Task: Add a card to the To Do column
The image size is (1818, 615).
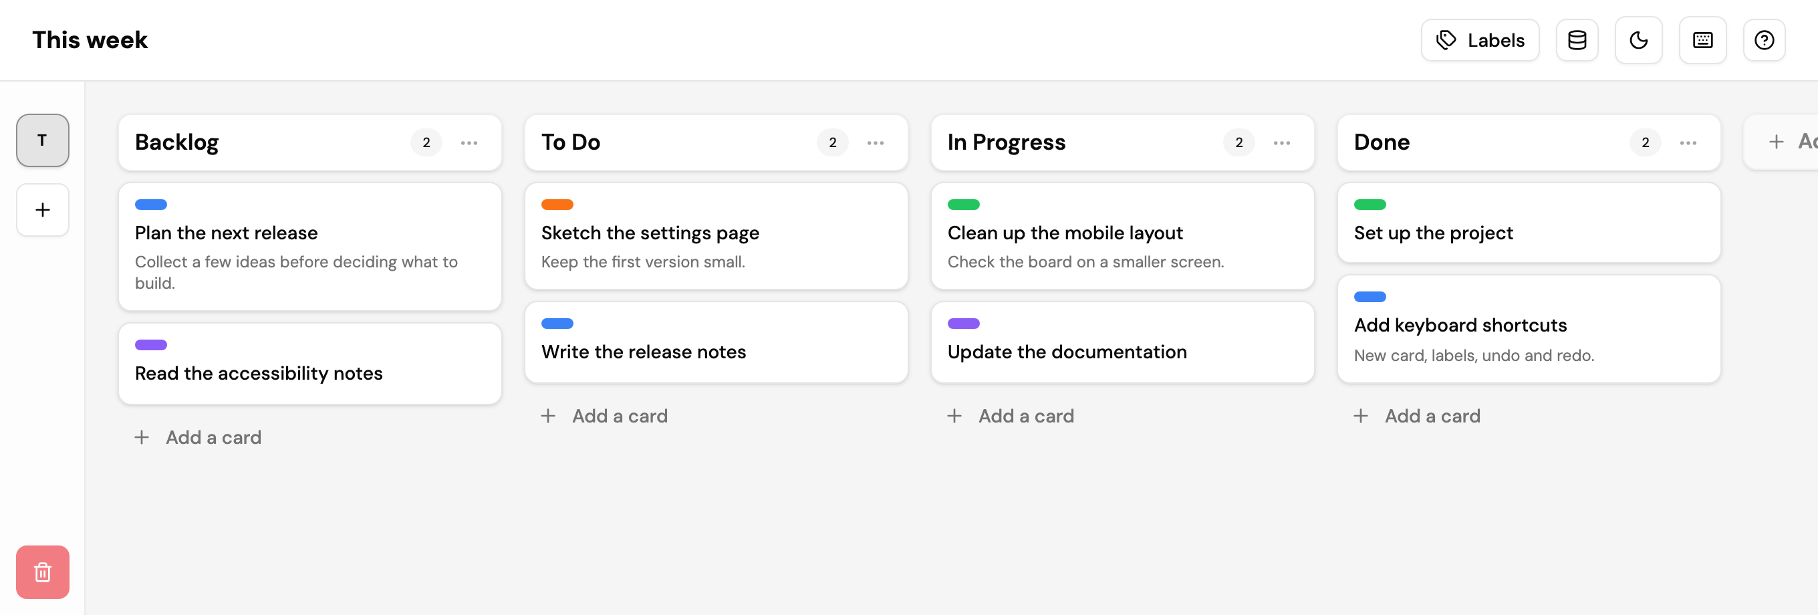Action: 605,416
